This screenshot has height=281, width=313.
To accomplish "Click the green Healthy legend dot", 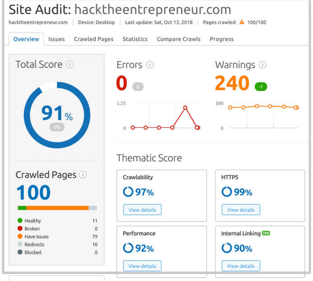I will 20,221.
